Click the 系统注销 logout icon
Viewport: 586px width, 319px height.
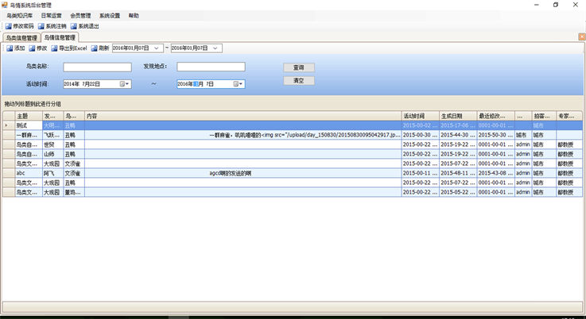pyautogui.click(x=41, y=26)
